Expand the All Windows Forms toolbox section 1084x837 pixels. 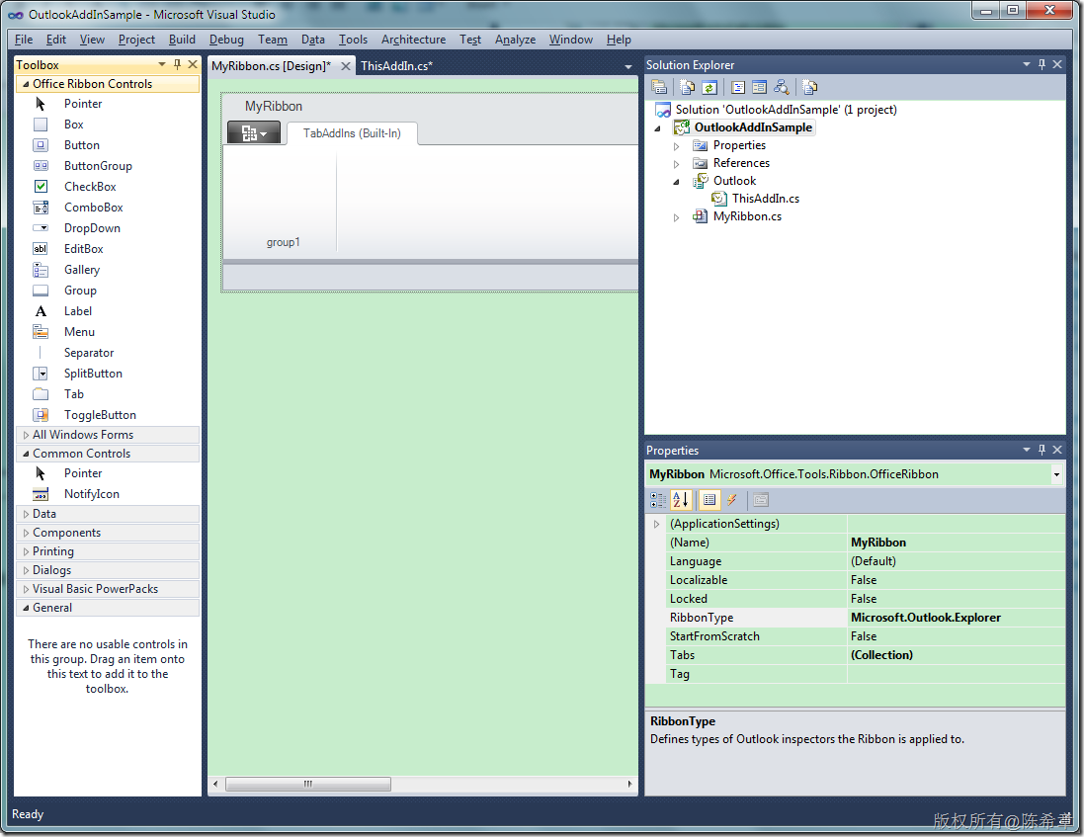point(27,435)
